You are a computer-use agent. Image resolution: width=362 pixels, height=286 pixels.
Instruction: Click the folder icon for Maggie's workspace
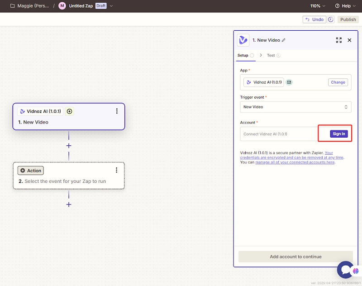click(12, 6)
